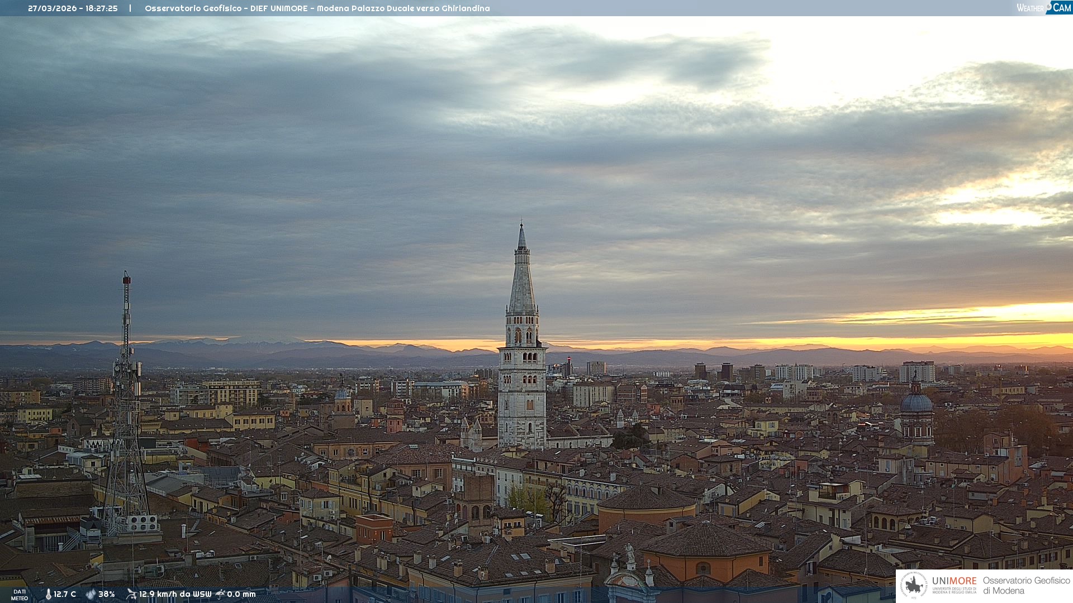Click the 12.9 km/h da WSW wind reading
This screenshot has height=603, width=1073.
175,594
